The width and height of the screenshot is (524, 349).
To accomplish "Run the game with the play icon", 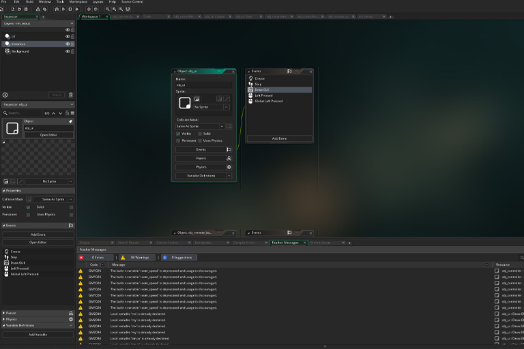I will pos(63,9).
